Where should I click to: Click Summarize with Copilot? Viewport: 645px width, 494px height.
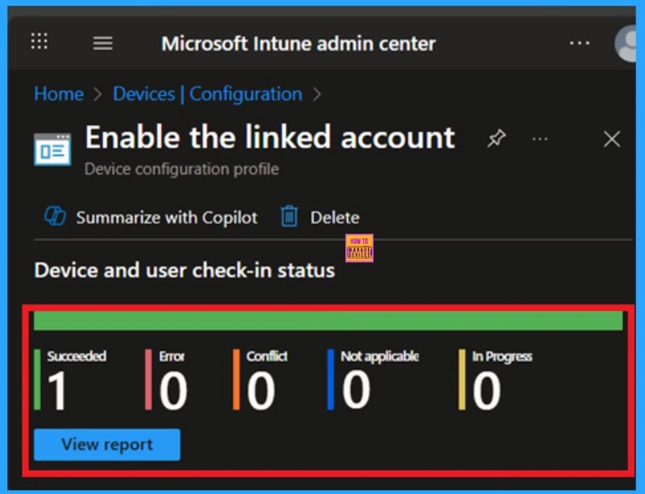[167, 218]
